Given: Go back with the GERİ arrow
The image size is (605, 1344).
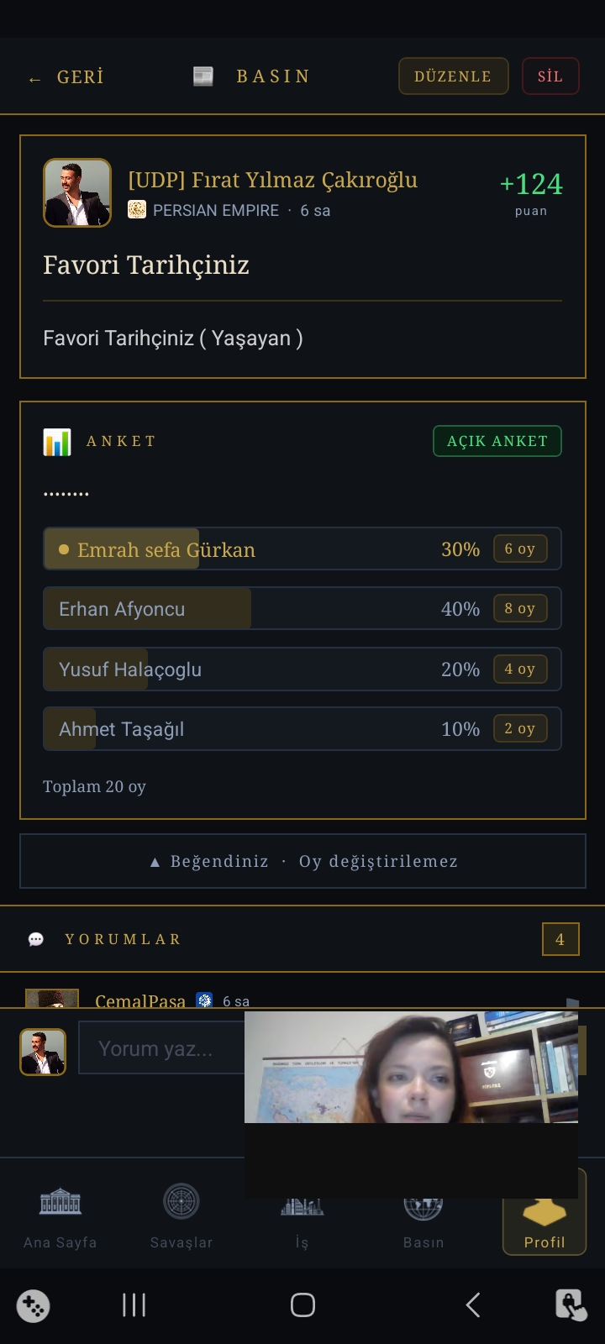Looking at the screenshot, I should 66,77.
